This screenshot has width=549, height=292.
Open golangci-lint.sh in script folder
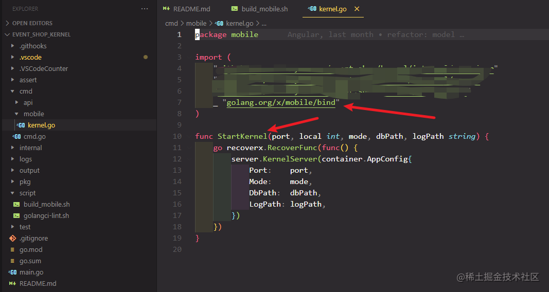pyautogui.click(x=46, y=215)
